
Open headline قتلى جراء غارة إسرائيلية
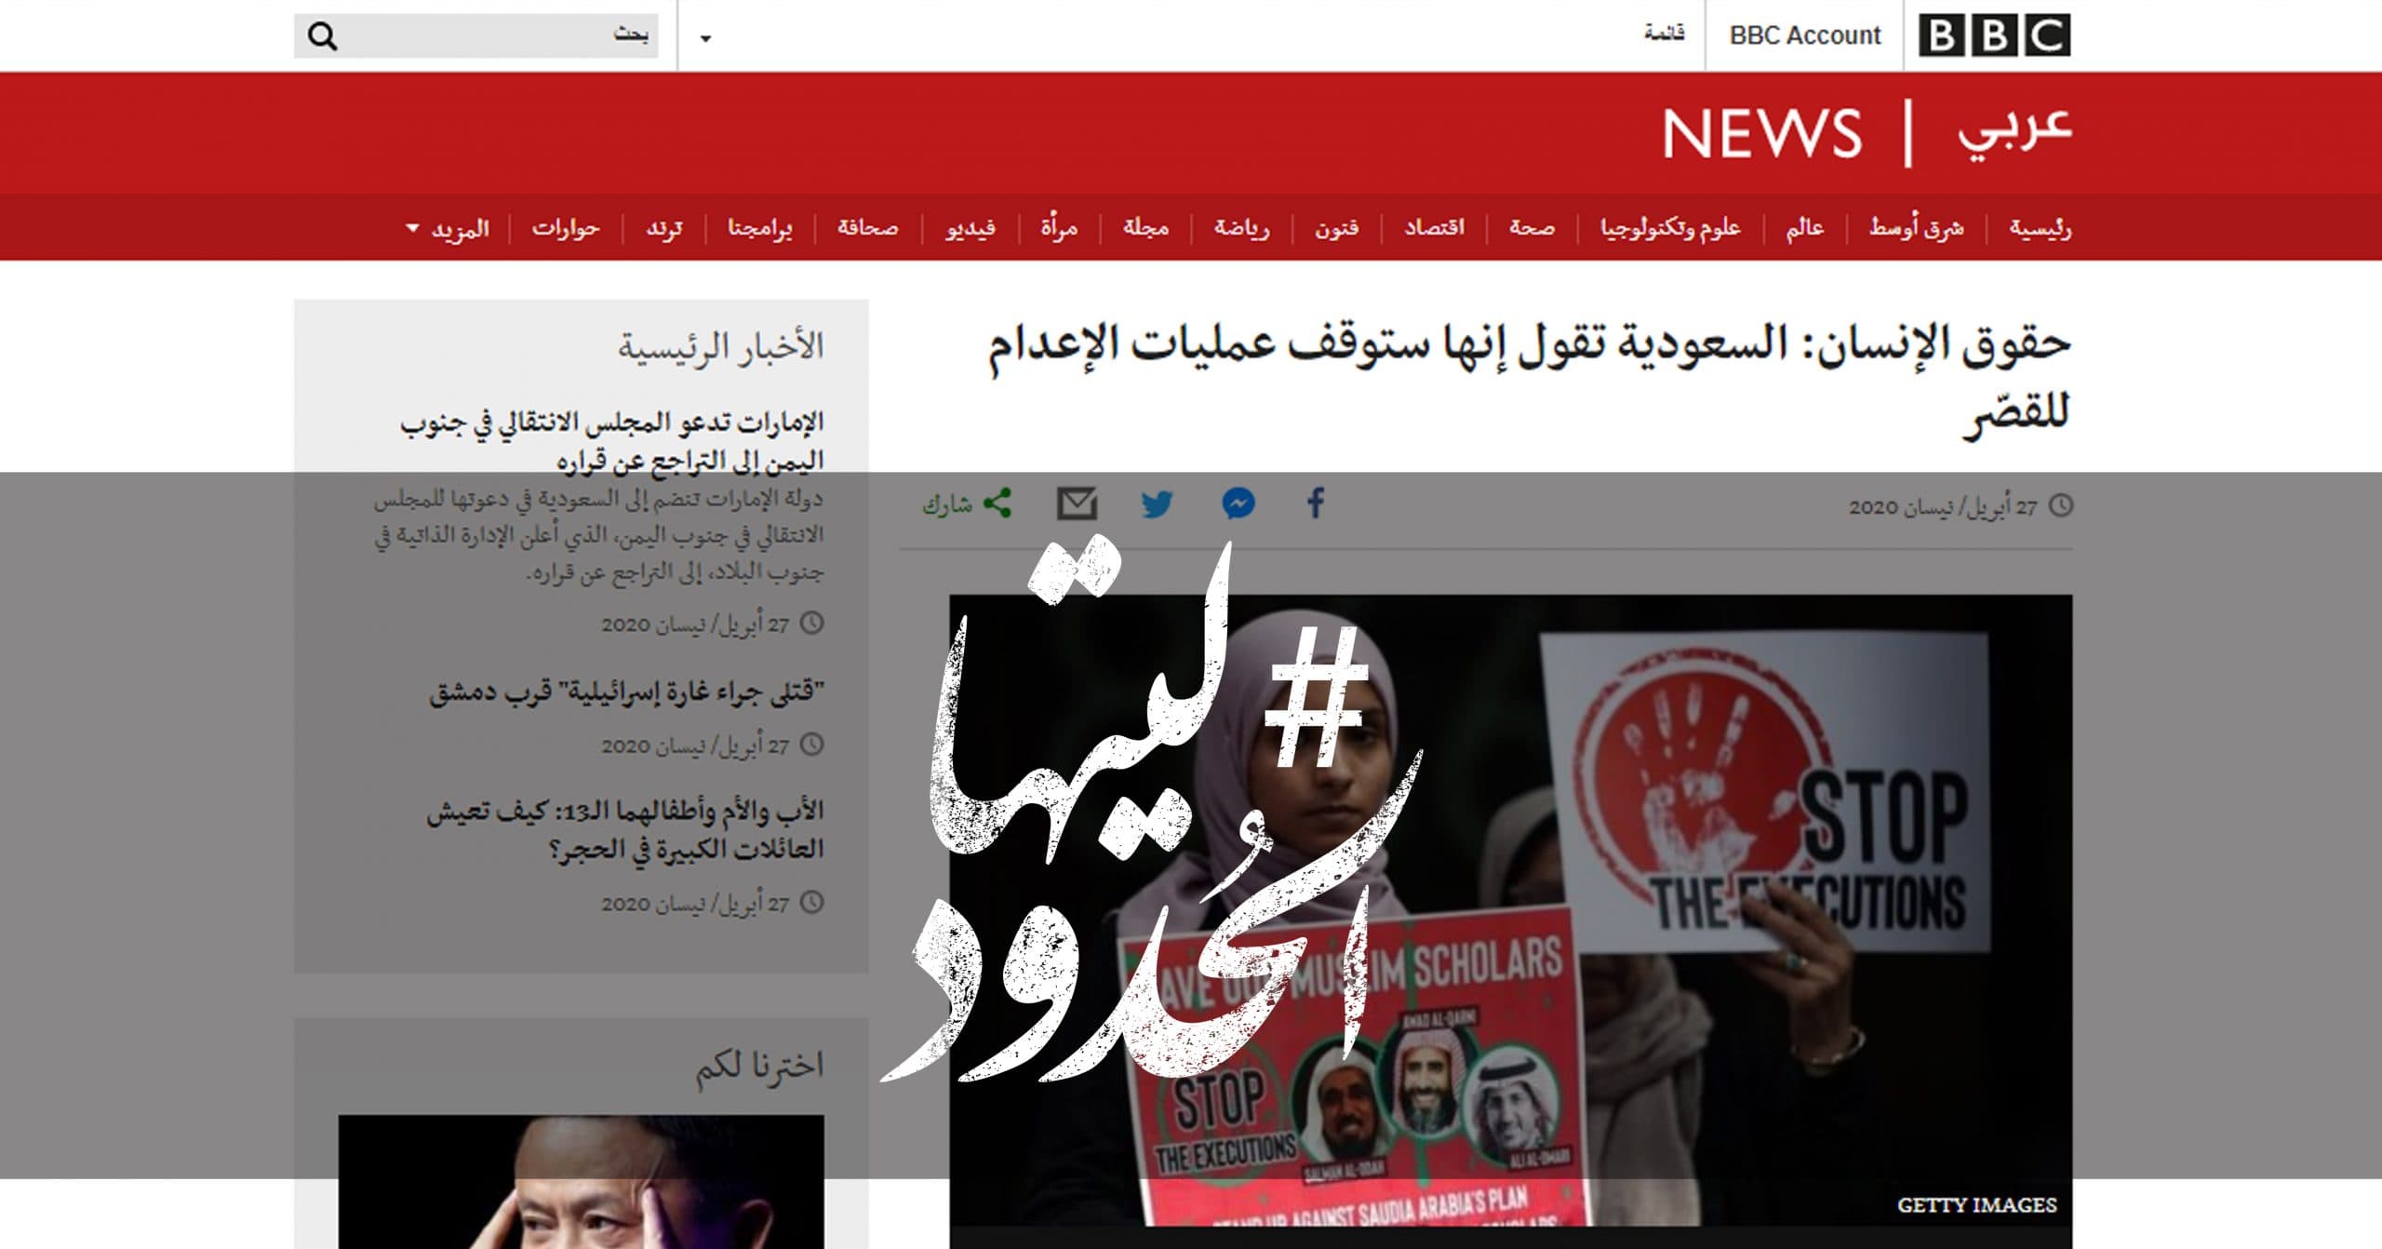pos(626,692)
